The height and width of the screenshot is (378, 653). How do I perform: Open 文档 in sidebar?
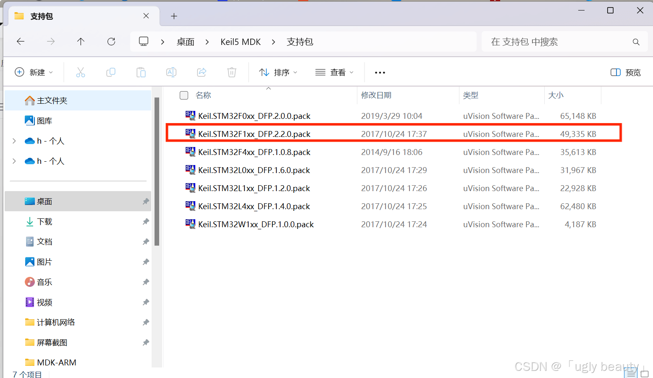78,241
